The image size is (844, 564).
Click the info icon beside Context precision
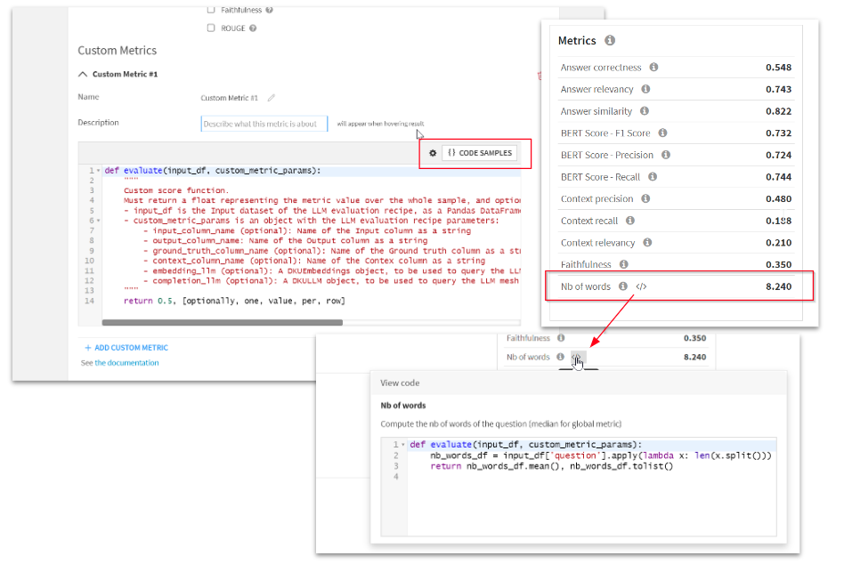645,199
